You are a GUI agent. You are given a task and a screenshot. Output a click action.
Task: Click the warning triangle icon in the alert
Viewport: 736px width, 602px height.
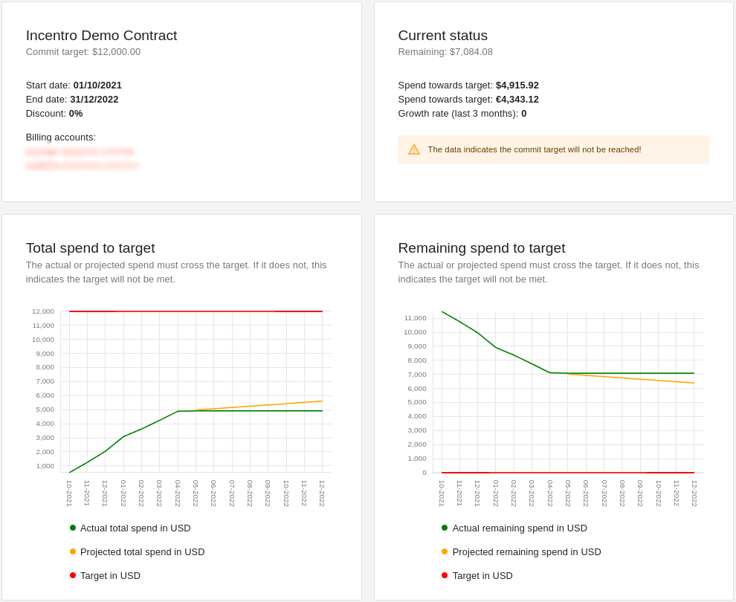414,149
